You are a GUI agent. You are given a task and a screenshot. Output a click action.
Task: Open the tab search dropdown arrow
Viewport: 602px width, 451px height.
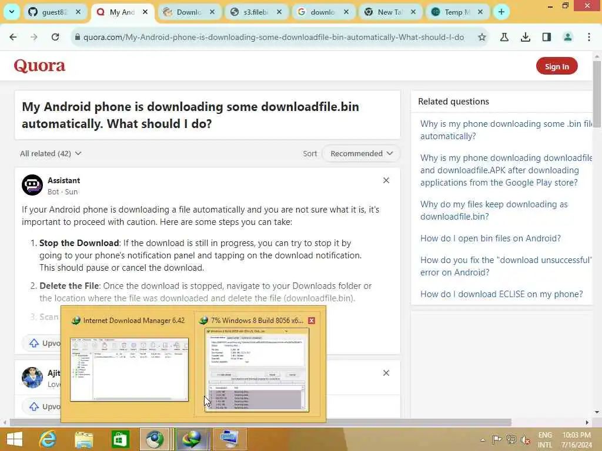coord(12,12)
